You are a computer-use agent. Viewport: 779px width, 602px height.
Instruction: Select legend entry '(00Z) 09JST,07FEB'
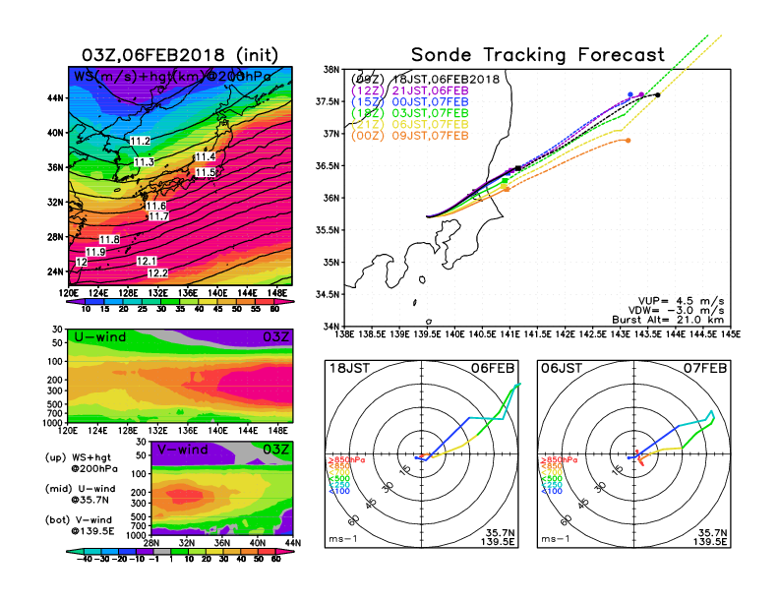tap(410, 136)
